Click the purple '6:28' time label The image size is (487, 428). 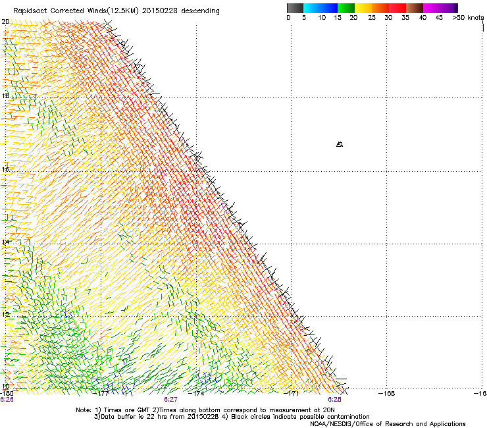[x=334, y=400]
